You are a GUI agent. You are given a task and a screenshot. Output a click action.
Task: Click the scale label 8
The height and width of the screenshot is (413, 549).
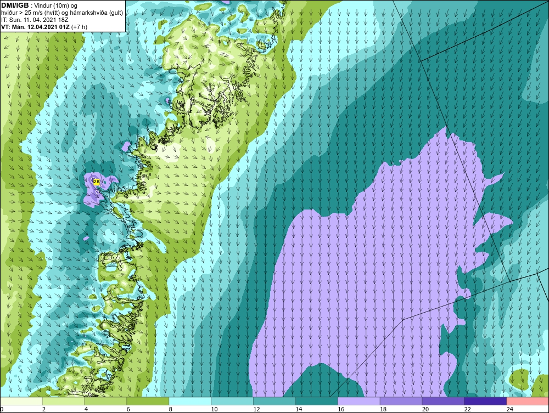pos(171,409)
